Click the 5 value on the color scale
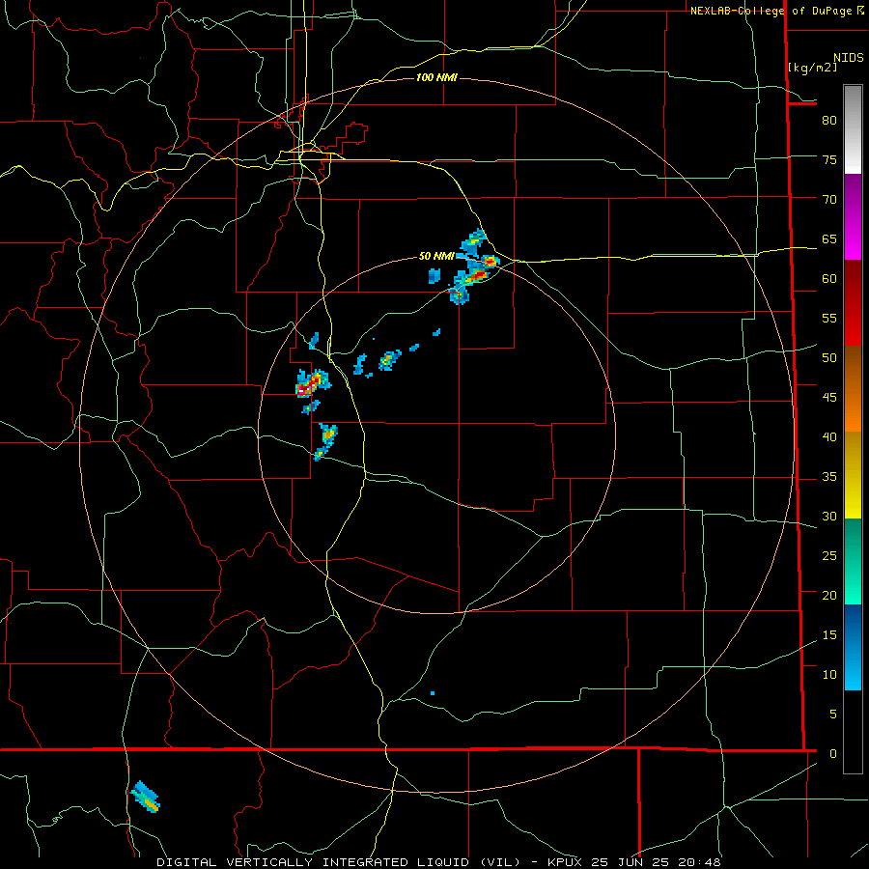The image size is (869, 869). [833, 715]
